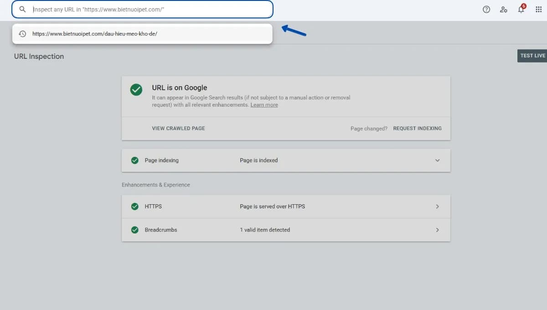The width and height of the screenshot is (547, 310).
Task: Open the HTTPS details chevron
Action: 438,207
